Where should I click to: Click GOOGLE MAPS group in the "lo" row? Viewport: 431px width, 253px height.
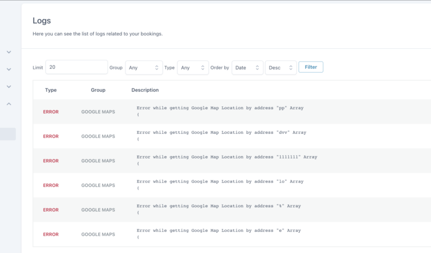98,185
